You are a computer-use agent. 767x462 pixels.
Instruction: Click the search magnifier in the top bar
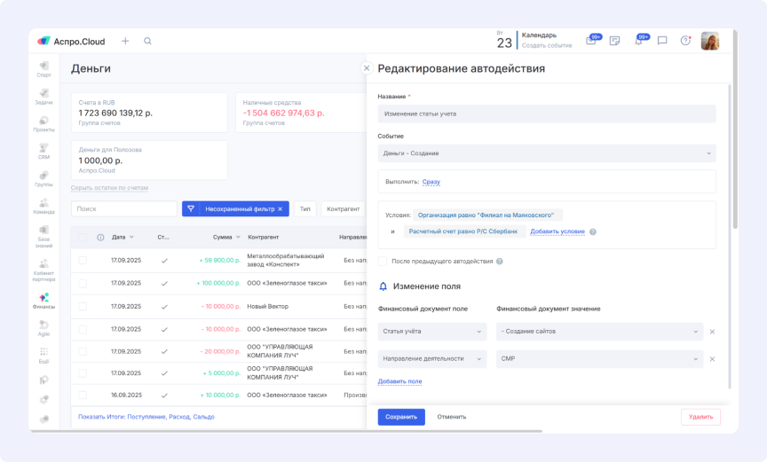[147, 41]
